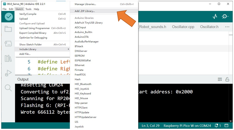Select Raspberry Pi Pico W on COM24 board
Viewport: 234px width, 130px height.
point(187,126)
